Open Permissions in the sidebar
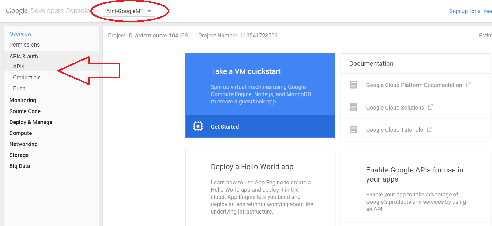Viewport: 492px width, 226px height. pyautogui.click(x=25, y=45)
